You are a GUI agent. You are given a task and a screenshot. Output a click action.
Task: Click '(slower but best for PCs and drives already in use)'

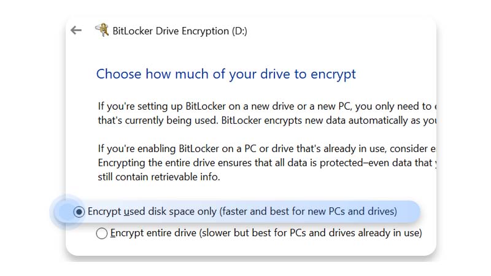pos(311,233)
